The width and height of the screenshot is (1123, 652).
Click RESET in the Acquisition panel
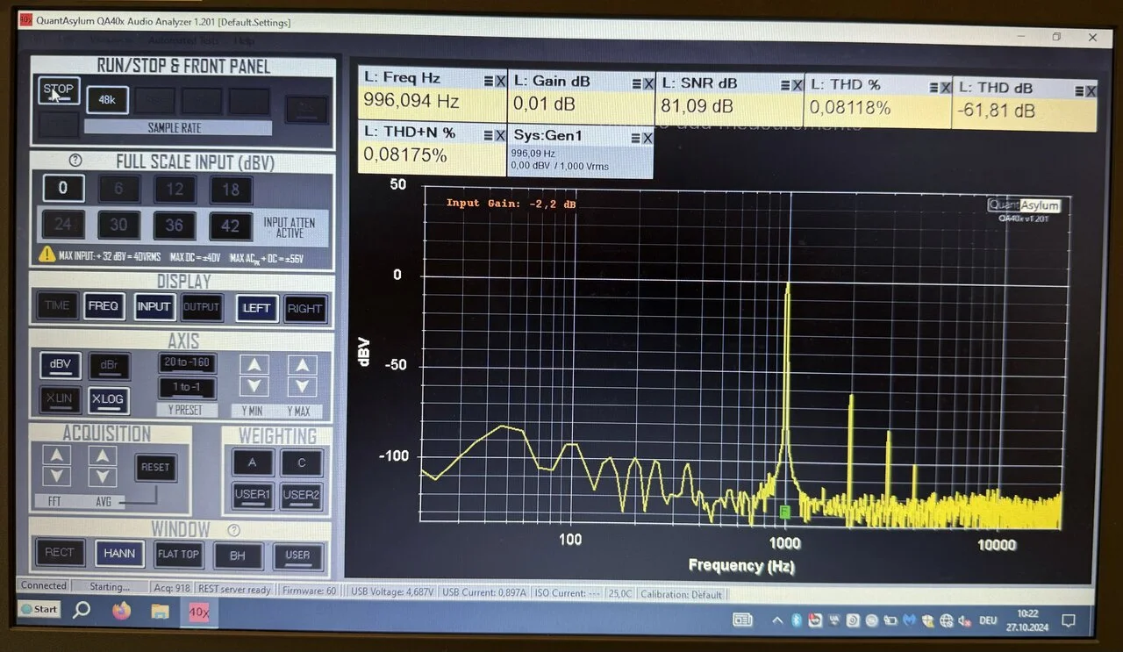155,467
